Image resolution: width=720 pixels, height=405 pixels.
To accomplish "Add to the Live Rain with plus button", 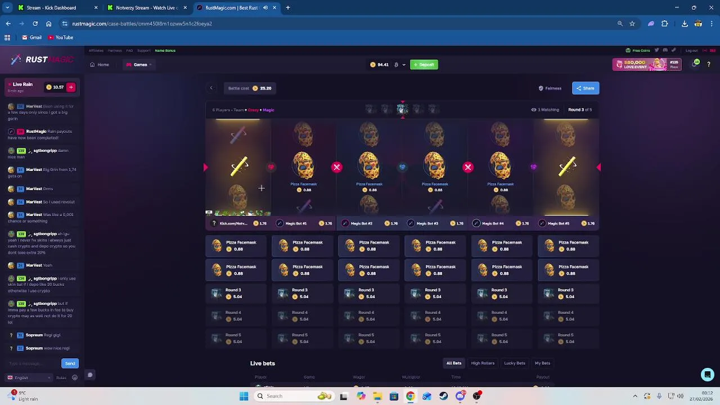I will (71, 87).
